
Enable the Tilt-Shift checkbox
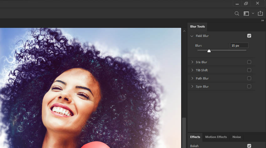tap(249, 70)
